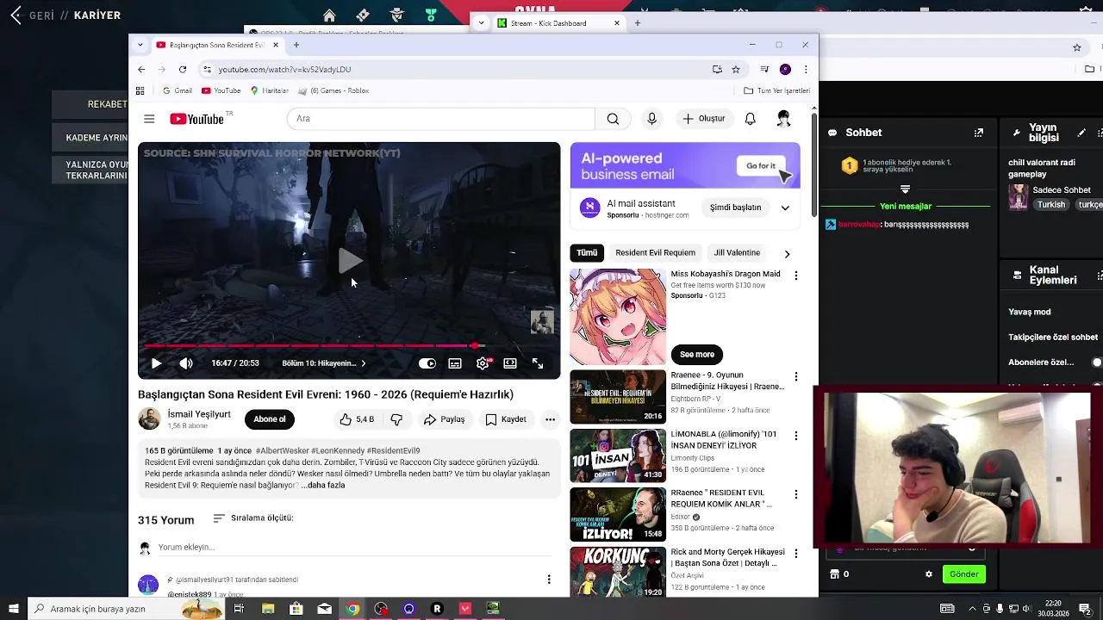Toggle the autoplay switch in the player
The height and width of the screenshot is (620, 1103).
(x=427, y=363)
